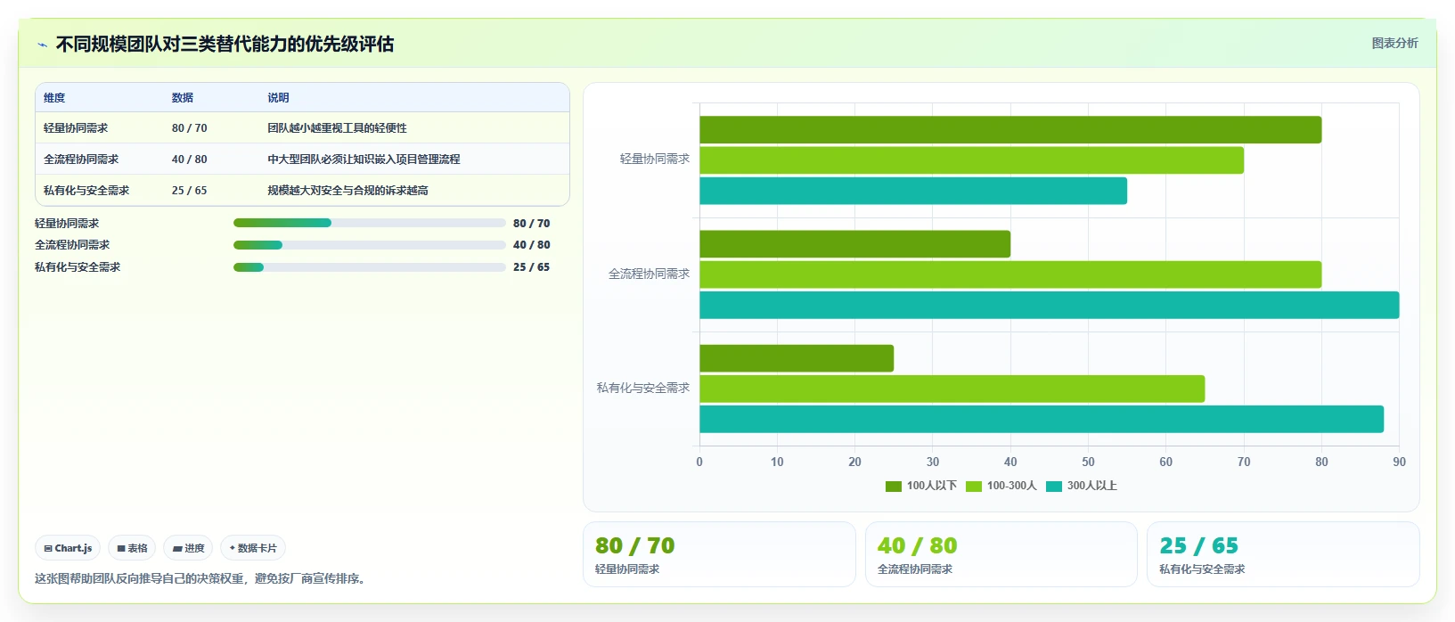
Task: Open the 80 / 70 轻量协同需求 data card
Action: click(x=719, y=554)
